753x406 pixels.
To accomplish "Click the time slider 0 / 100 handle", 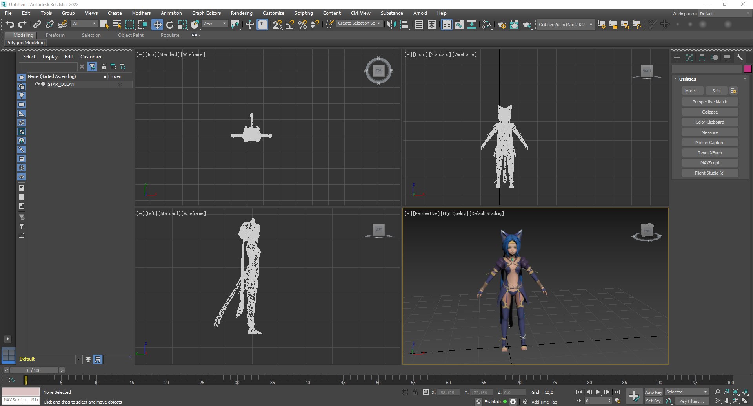I will [34, 370].
